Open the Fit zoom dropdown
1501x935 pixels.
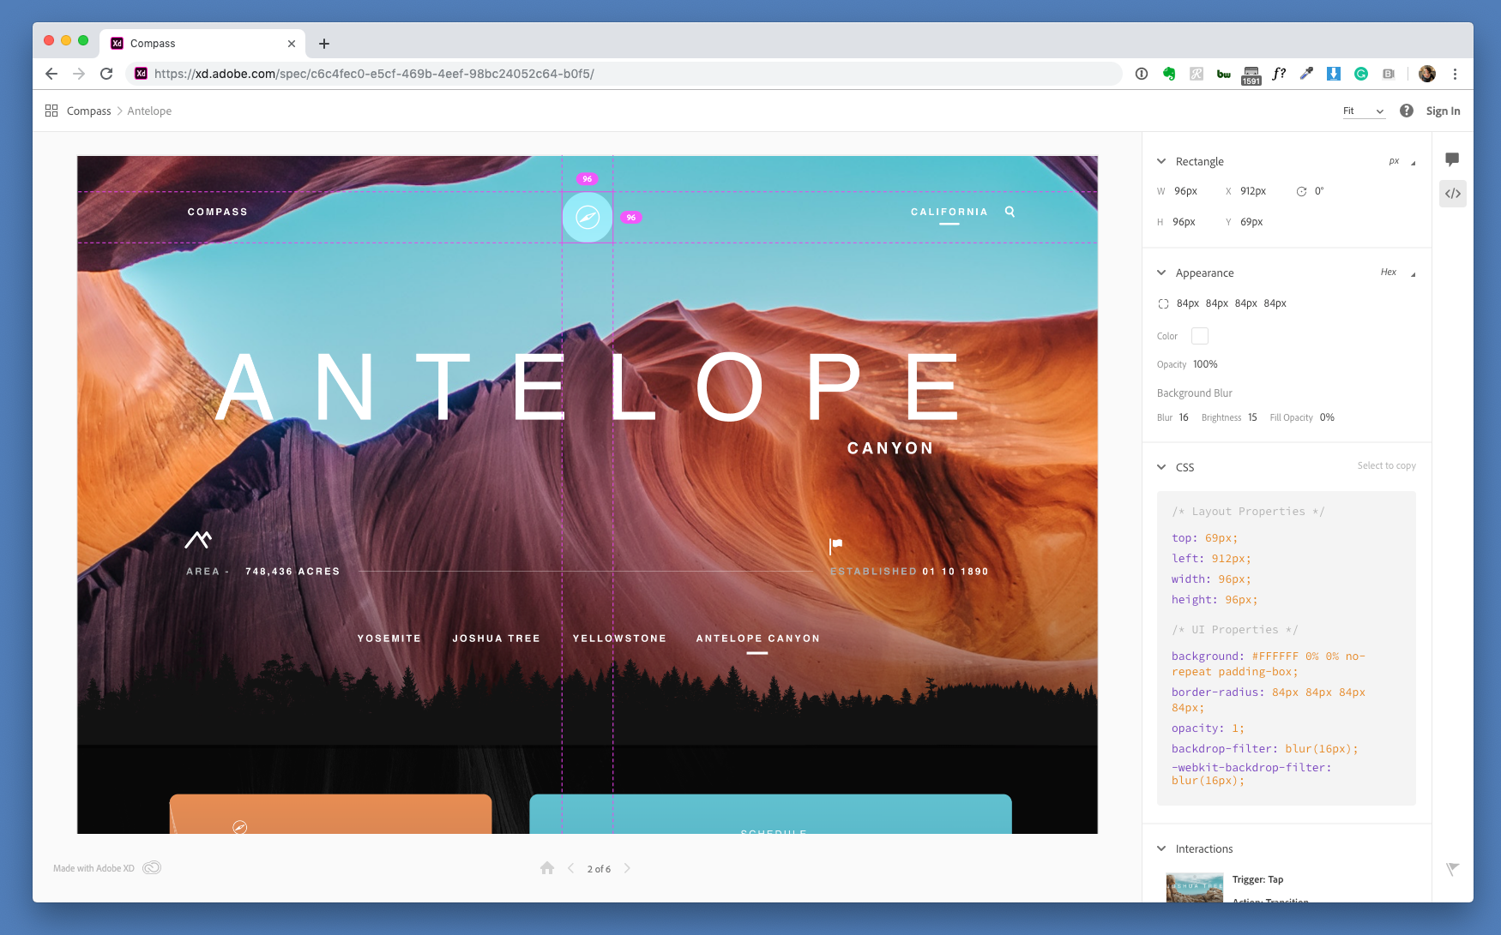coord(1364,111)
